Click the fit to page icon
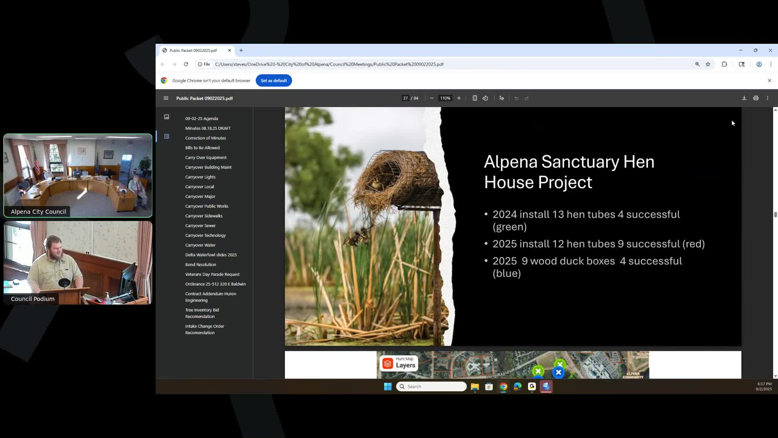This screenshot has height=438, width=778. [474, 98]
